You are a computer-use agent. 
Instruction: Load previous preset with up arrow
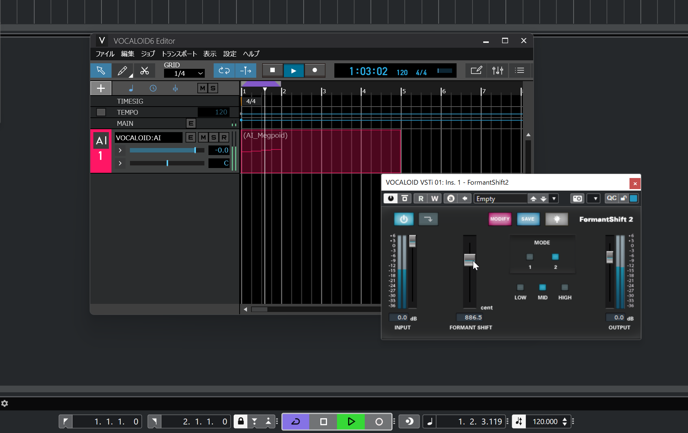(x=533, y=199)
